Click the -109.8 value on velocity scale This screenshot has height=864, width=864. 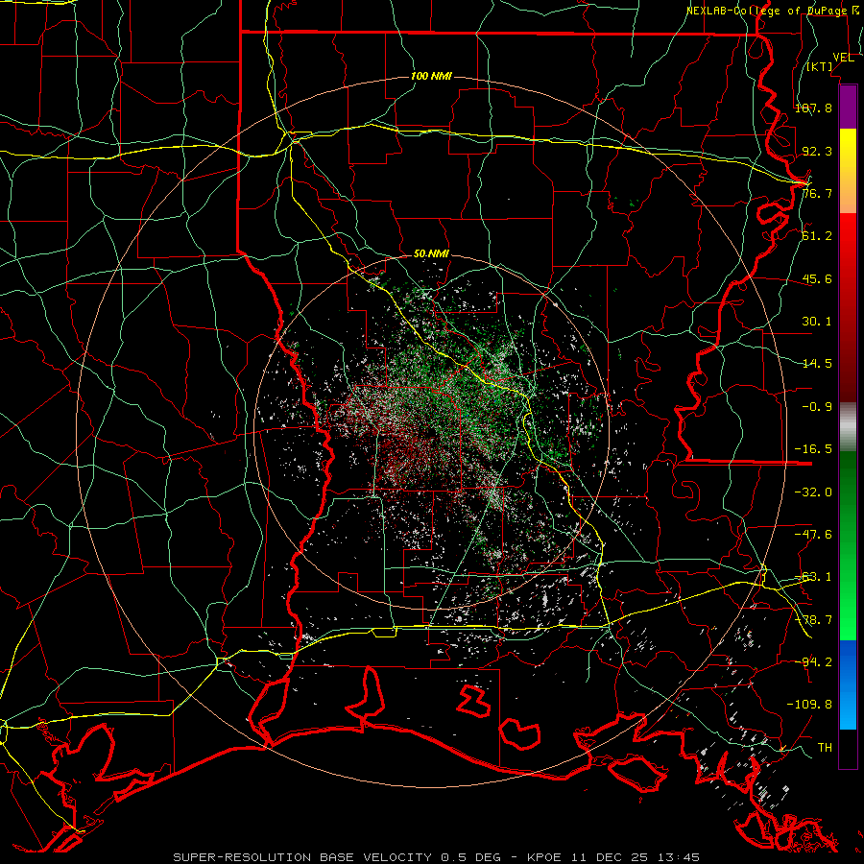[809, 705]
